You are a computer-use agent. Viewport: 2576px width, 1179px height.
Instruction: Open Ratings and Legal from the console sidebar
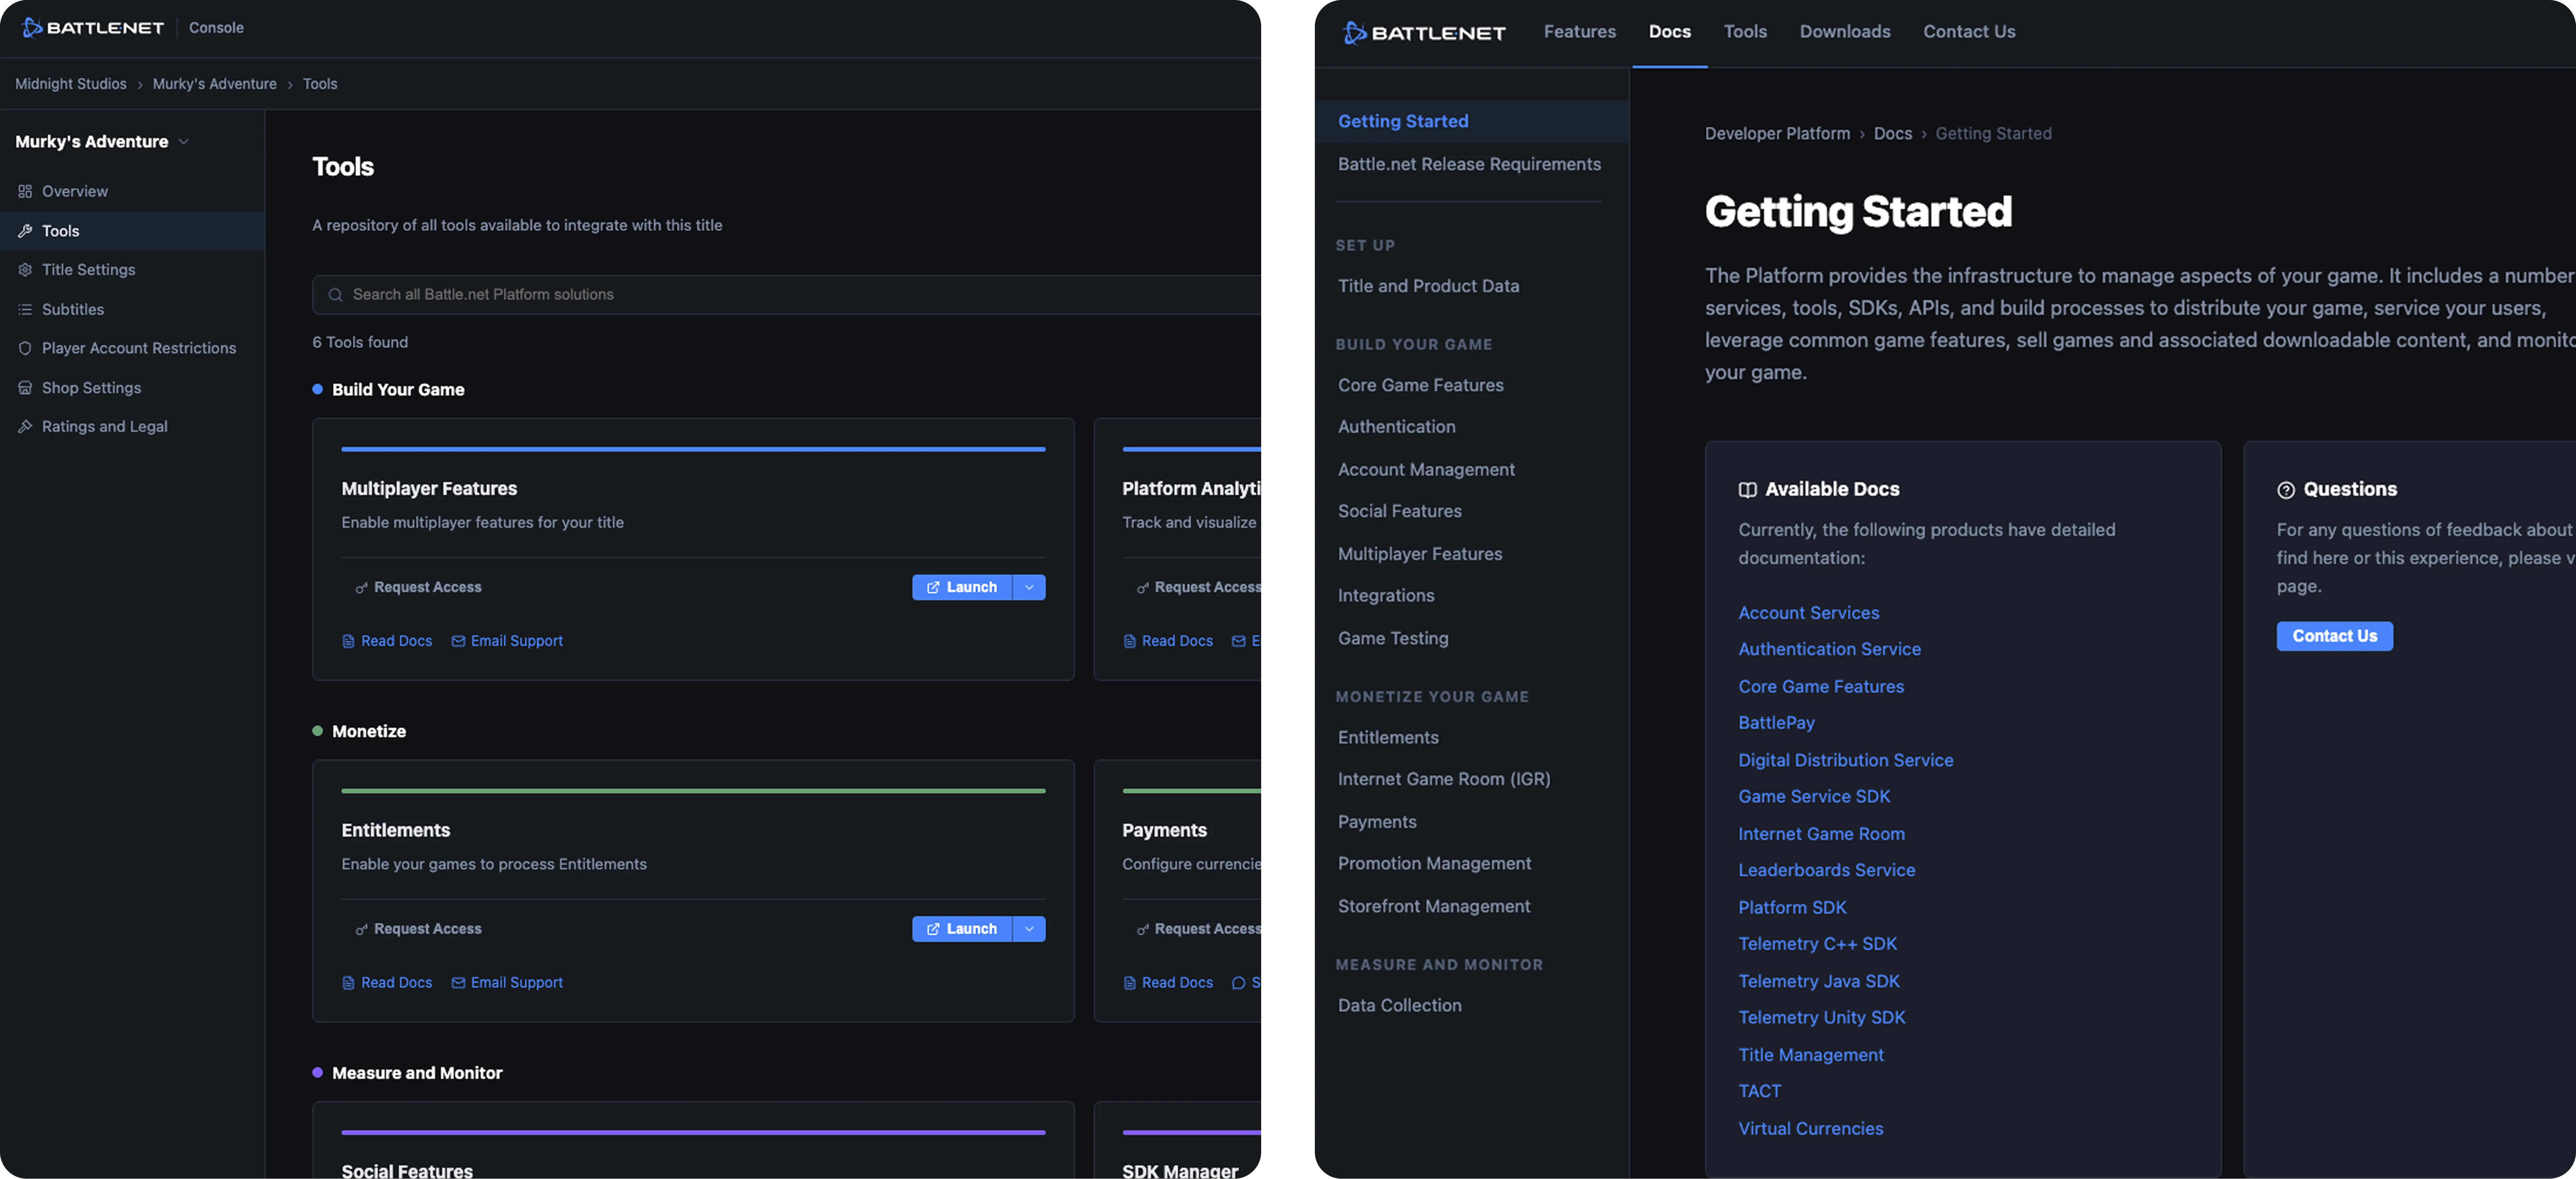(x=132, y=427)
